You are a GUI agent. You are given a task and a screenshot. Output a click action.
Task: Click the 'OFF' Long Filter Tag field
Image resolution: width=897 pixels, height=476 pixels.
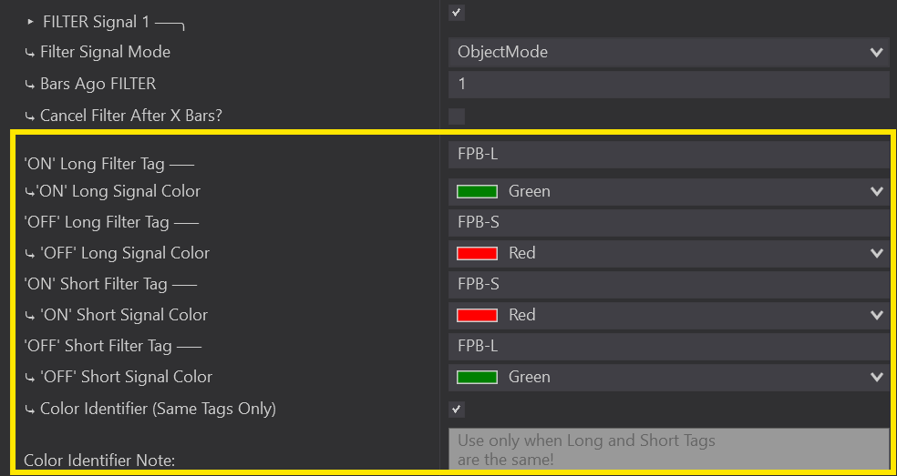click(x=668, y=223)
